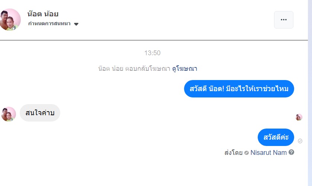Open the ดูโฆษณา link
Viewport: 312px width, 186px height.
(184, 69)
